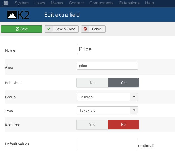This screenshot has height=158, width=175.
Task: Click the Name field containing Price
Action: (x=125, y=49)
